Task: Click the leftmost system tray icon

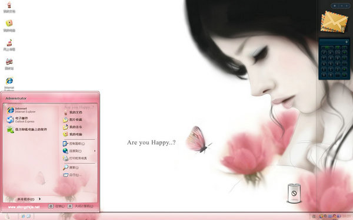Action: (314, 216)
